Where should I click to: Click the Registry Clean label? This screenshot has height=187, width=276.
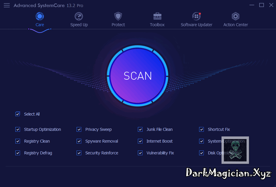click(37, 141)
